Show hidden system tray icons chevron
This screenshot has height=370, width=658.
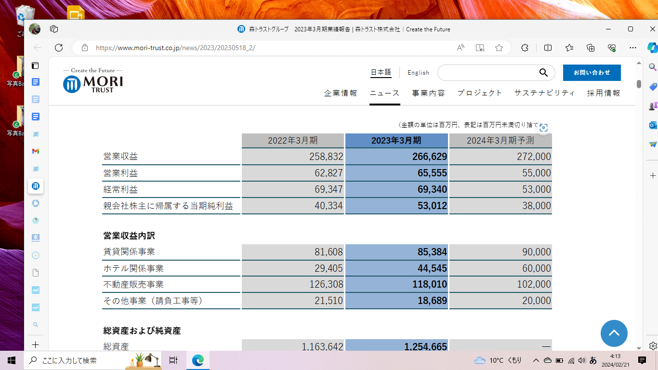[x=536, y=360]
